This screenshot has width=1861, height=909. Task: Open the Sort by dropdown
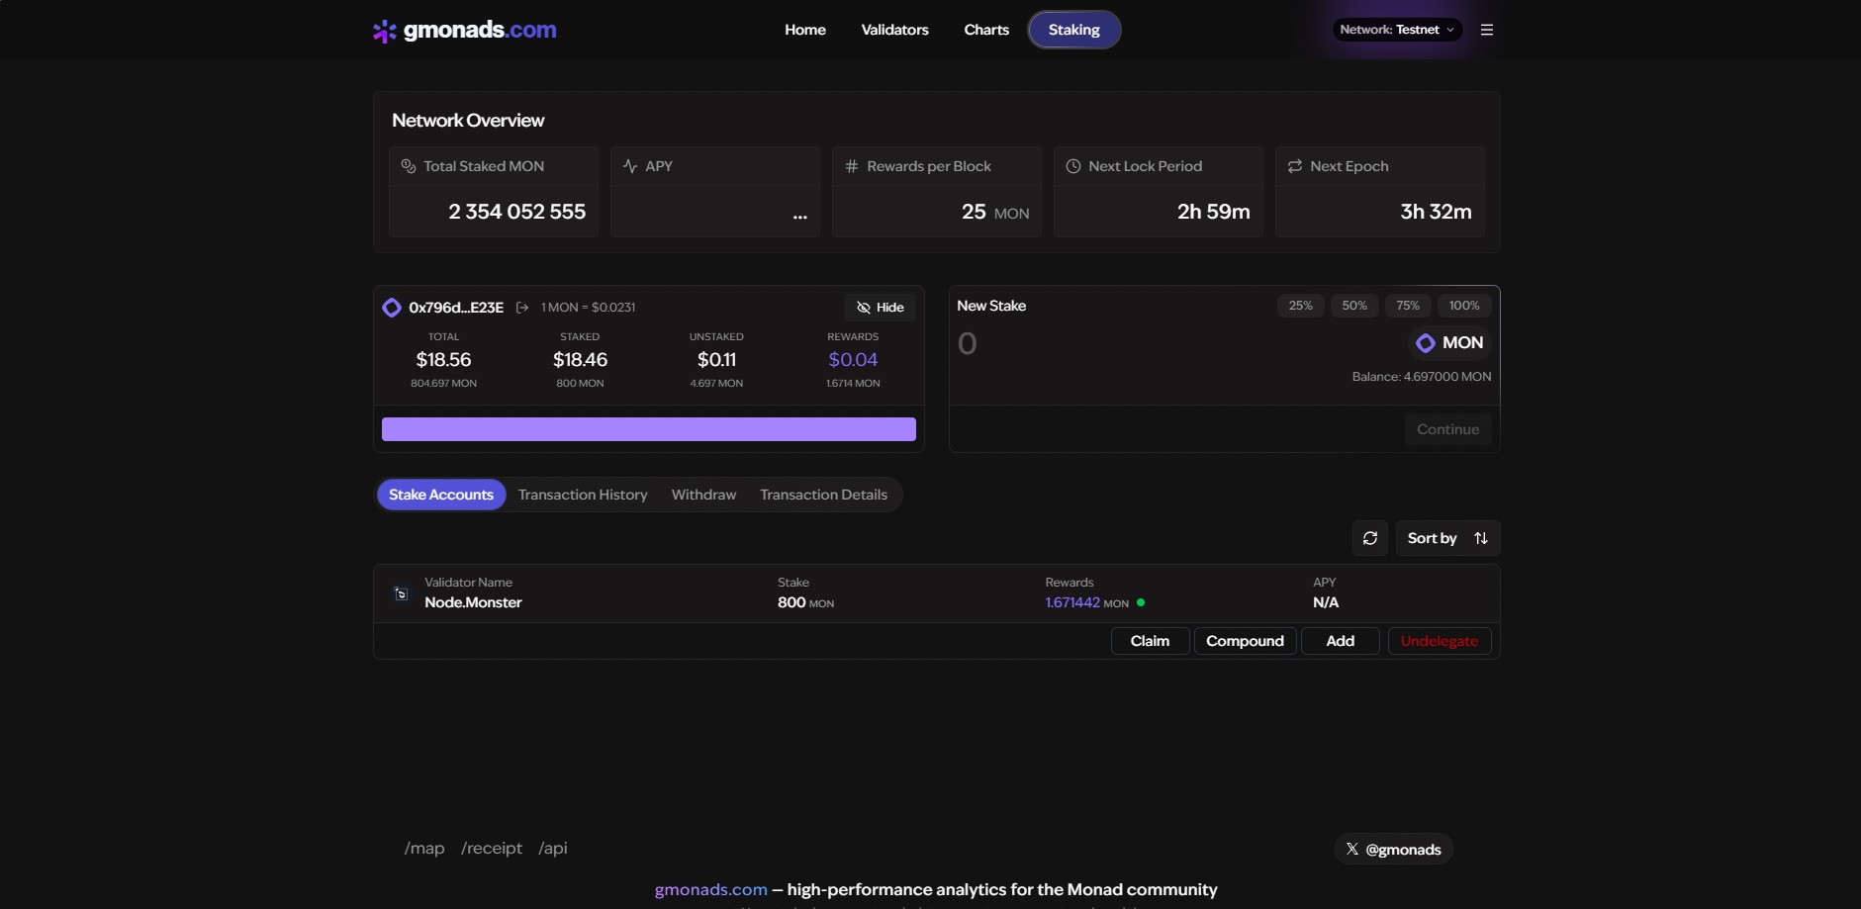(1432, 537)
